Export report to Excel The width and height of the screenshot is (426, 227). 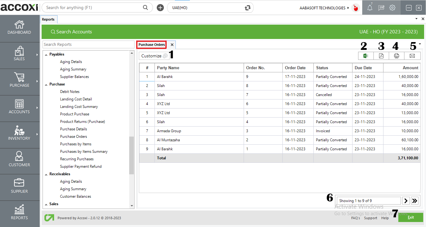pyautogui.click(x=366, y=56)
